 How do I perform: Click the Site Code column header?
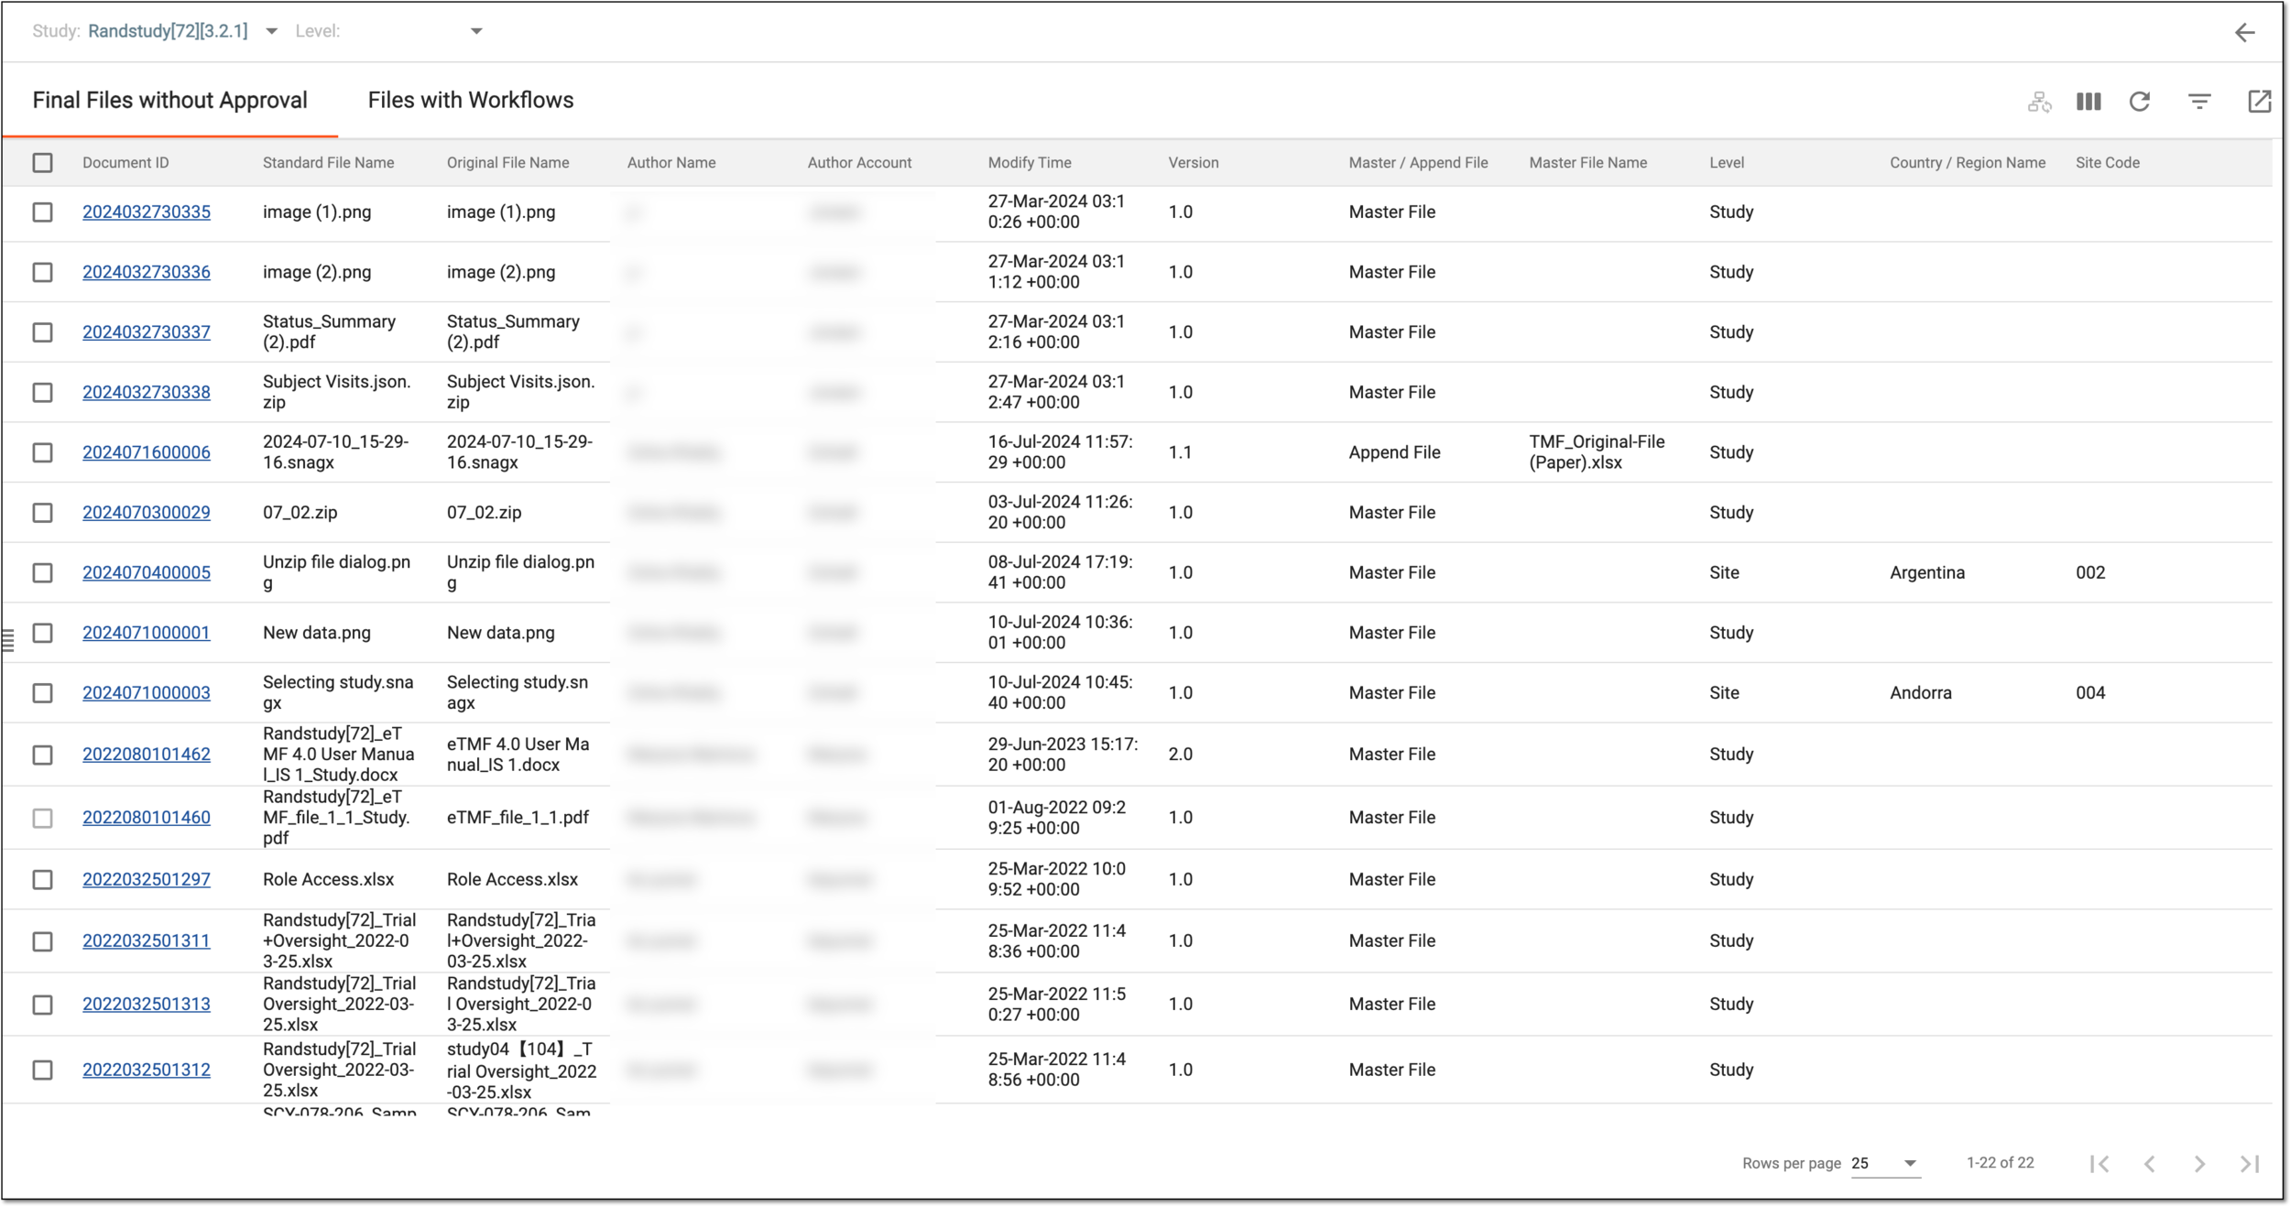click(x=2108, y=163)
